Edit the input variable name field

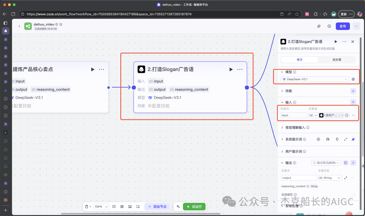tap(294, 115)
